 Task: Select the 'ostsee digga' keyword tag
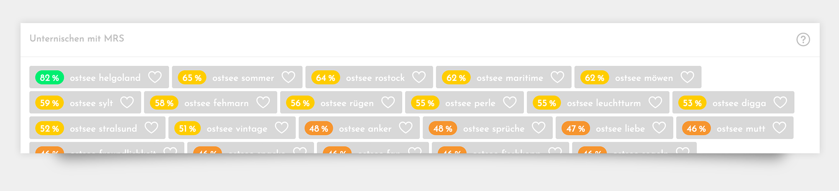pyautogui.click(x=739, y=103)
